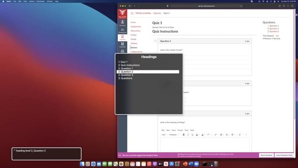This screenshot has width=298, height=168.
Task: Click the superscript icon in editor toolbar
Action: click(x=208, y=135)
